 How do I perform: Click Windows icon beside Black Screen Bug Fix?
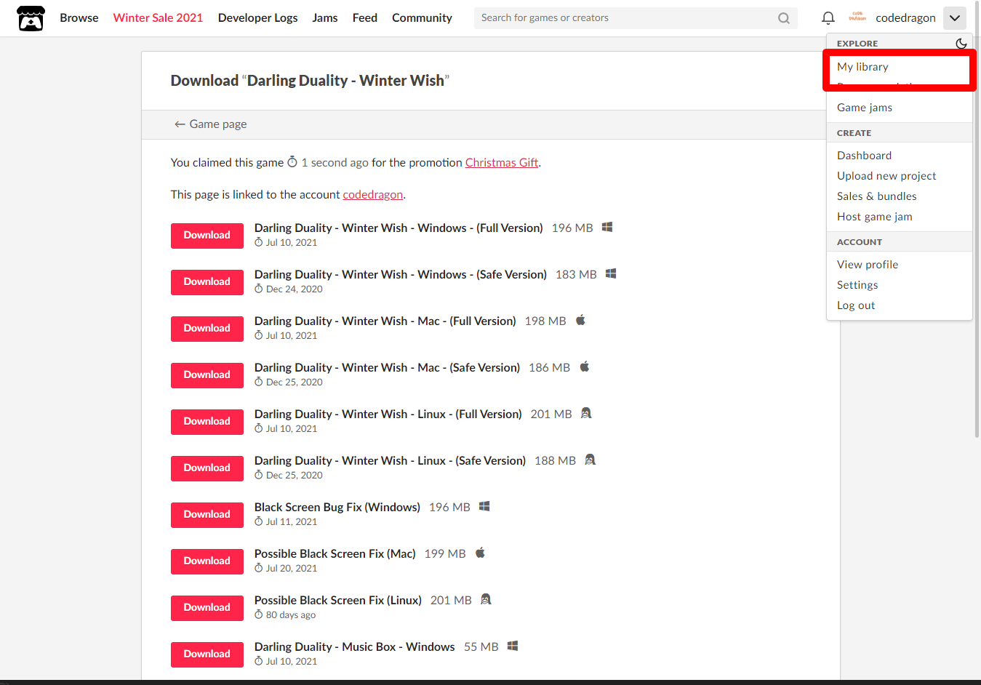tap(484, 506)
